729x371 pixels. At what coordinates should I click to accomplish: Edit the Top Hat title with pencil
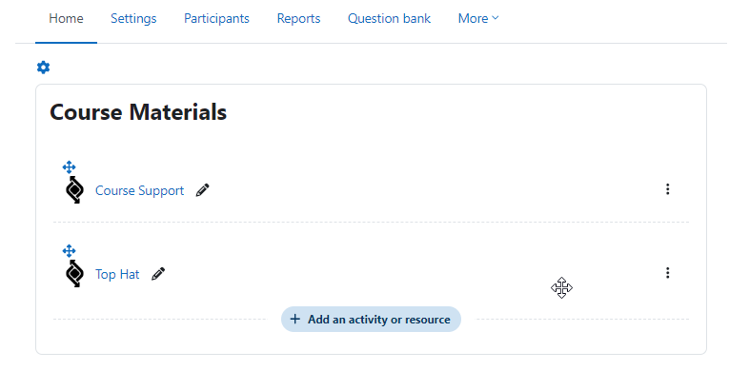158,274
